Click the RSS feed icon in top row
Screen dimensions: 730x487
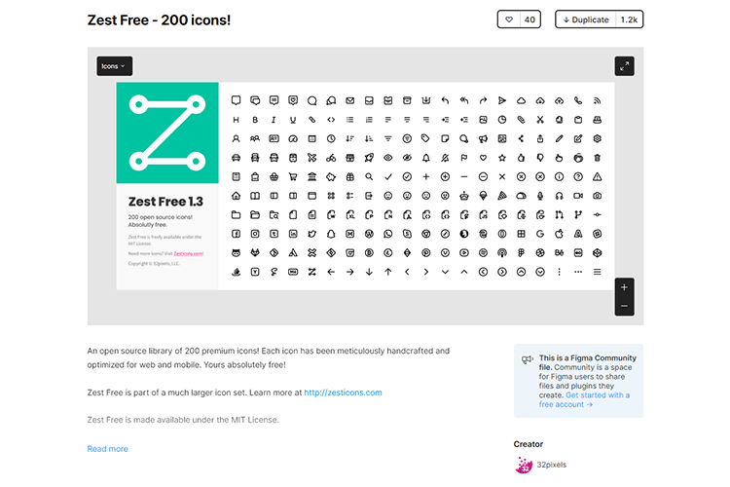tap(597, 99)
